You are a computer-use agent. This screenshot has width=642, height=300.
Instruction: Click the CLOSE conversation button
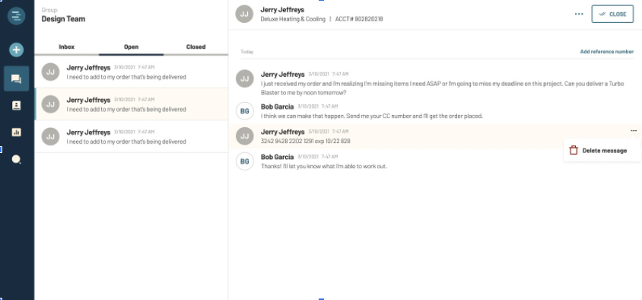pyautogui.click(x=612, y=14)
